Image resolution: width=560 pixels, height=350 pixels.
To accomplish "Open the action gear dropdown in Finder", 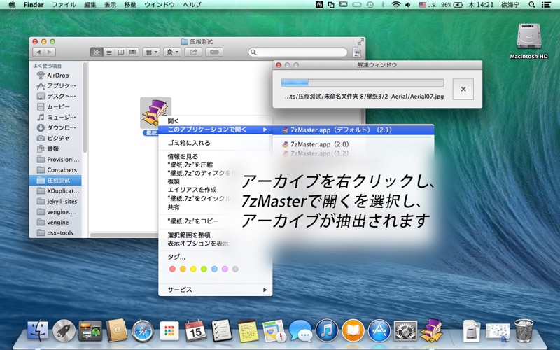I will (x=172, y=52).
